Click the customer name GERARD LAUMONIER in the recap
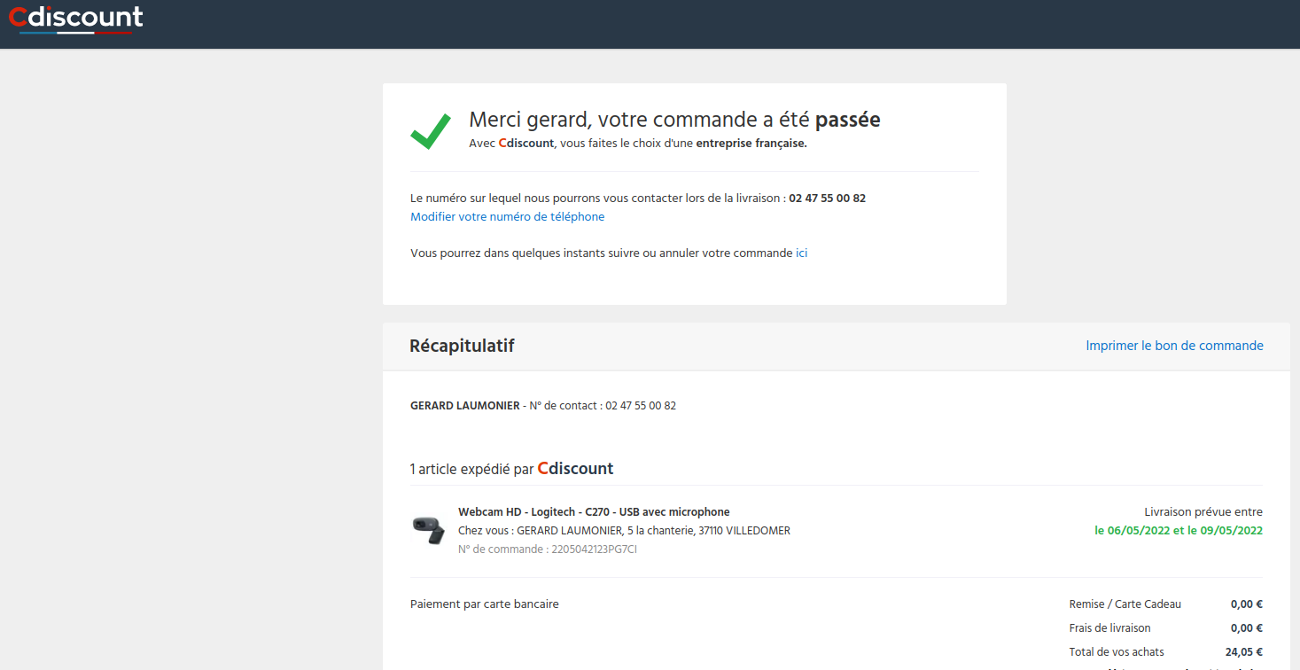 click(x=464, y=406)
